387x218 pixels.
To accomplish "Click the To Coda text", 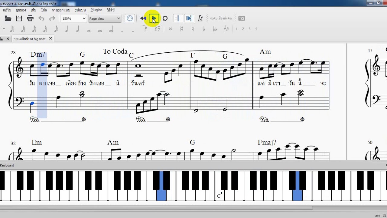I will coord(115,51).
